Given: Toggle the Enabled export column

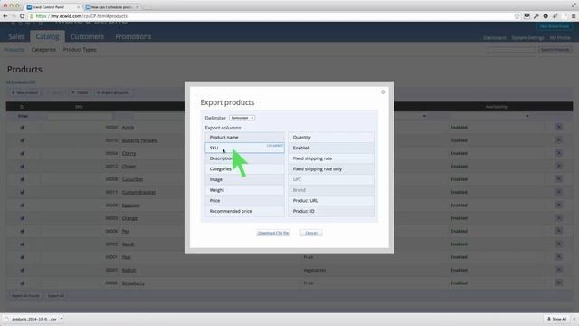Looking at the screenshot, I should (x=331, y=148).
